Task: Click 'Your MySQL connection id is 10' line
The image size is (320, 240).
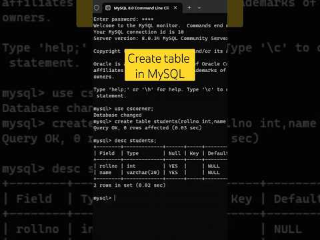Action: [x=139, y=32]
